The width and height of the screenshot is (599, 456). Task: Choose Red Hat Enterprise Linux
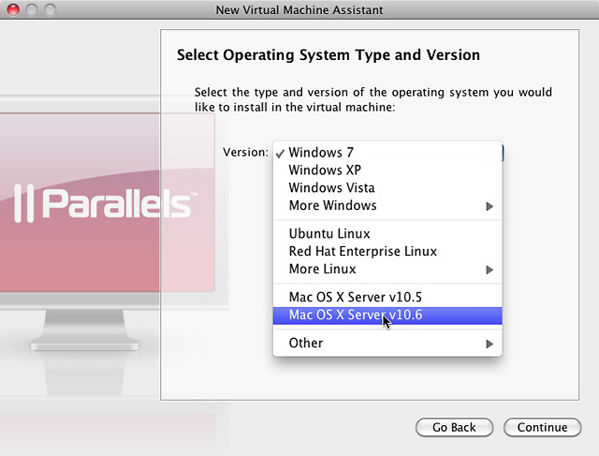[387, 251]
